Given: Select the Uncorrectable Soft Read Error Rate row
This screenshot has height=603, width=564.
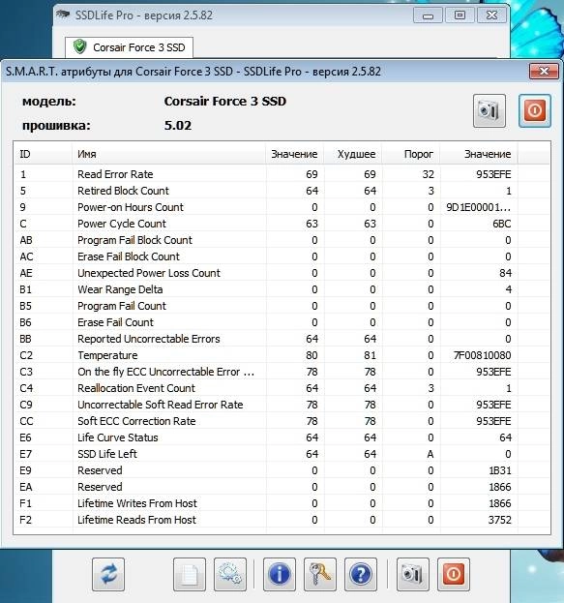Looking at the screenshot, I should (282, 405).
